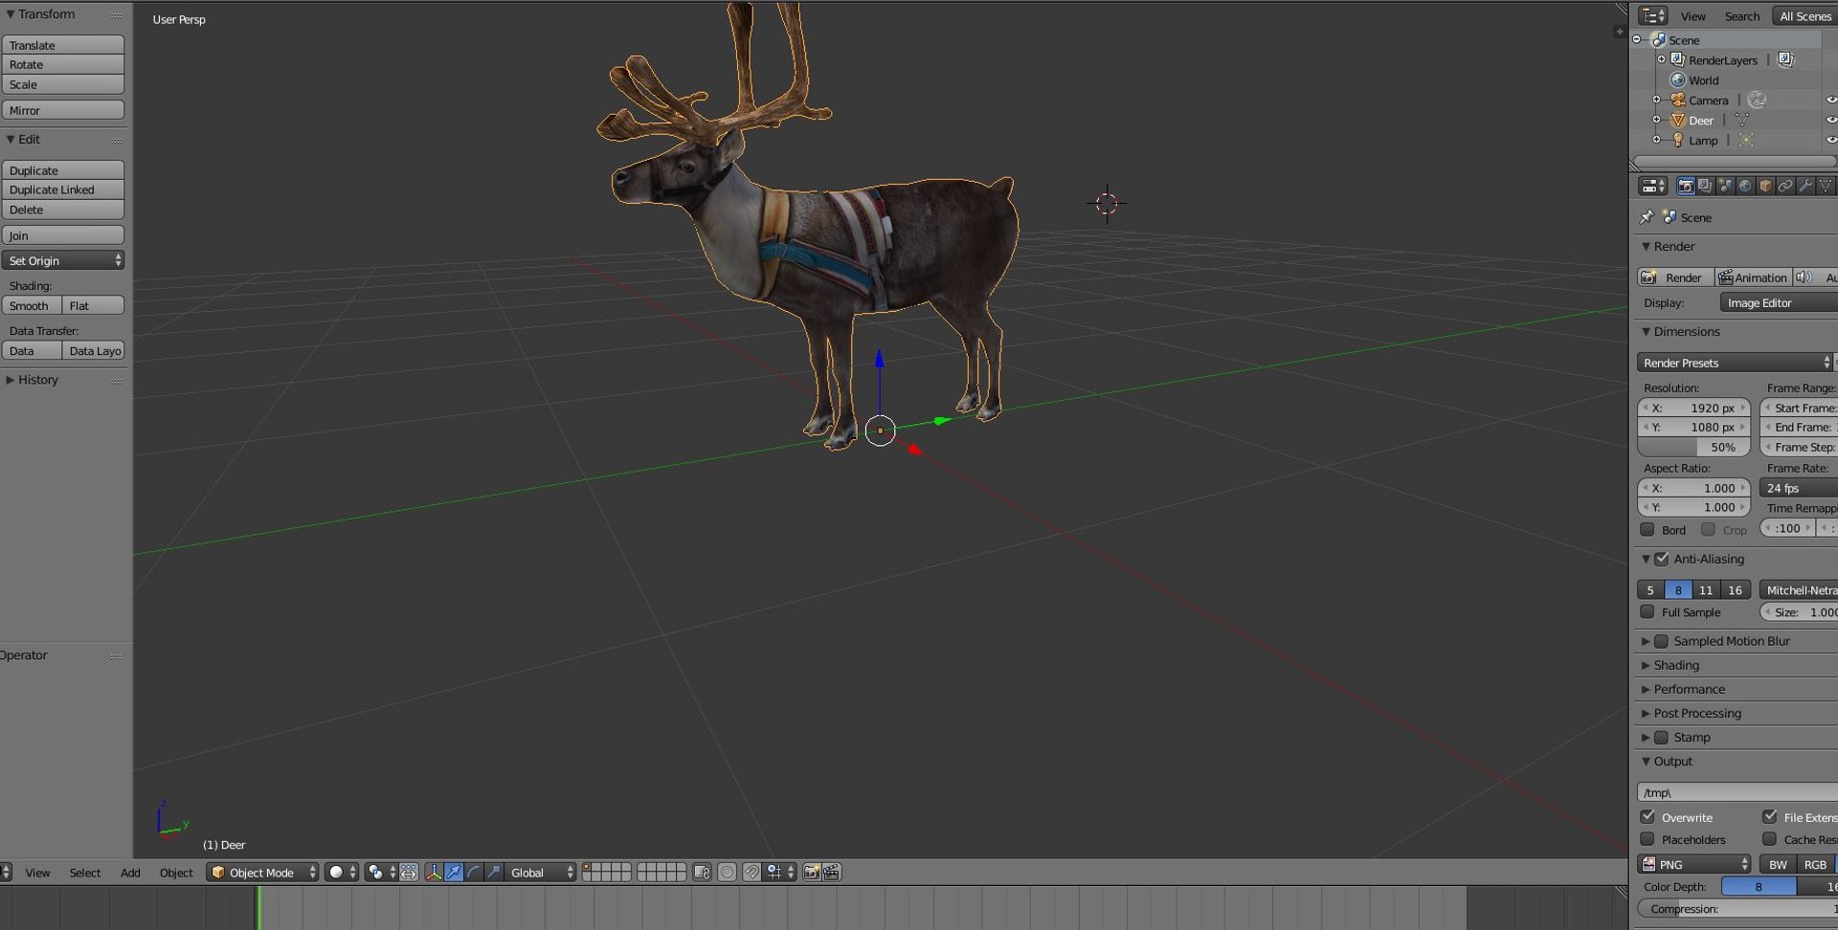
Task: Expand the Deer tree node
Action: tap(1657, 120)
